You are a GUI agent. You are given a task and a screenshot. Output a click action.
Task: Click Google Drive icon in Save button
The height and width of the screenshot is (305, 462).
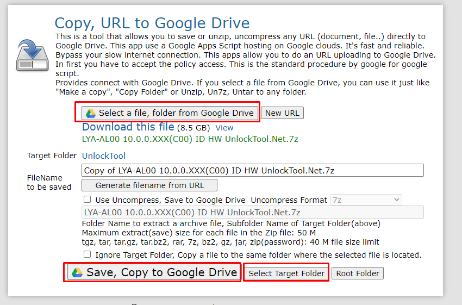(x=77, y=272)
